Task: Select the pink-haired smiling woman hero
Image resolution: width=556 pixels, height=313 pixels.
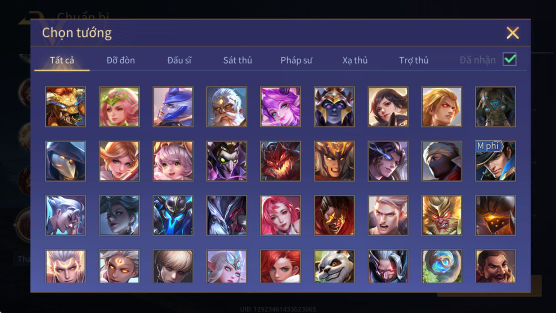Action: [280, 215]
